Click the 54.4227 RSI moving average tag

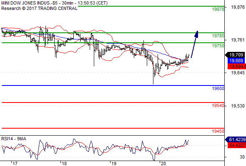pyautogui.click(x=237, y=145)
